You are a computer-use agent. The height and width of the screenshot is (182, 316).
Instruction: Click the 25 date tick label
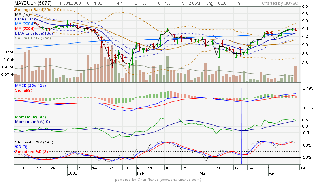click(x=184, y=168)
